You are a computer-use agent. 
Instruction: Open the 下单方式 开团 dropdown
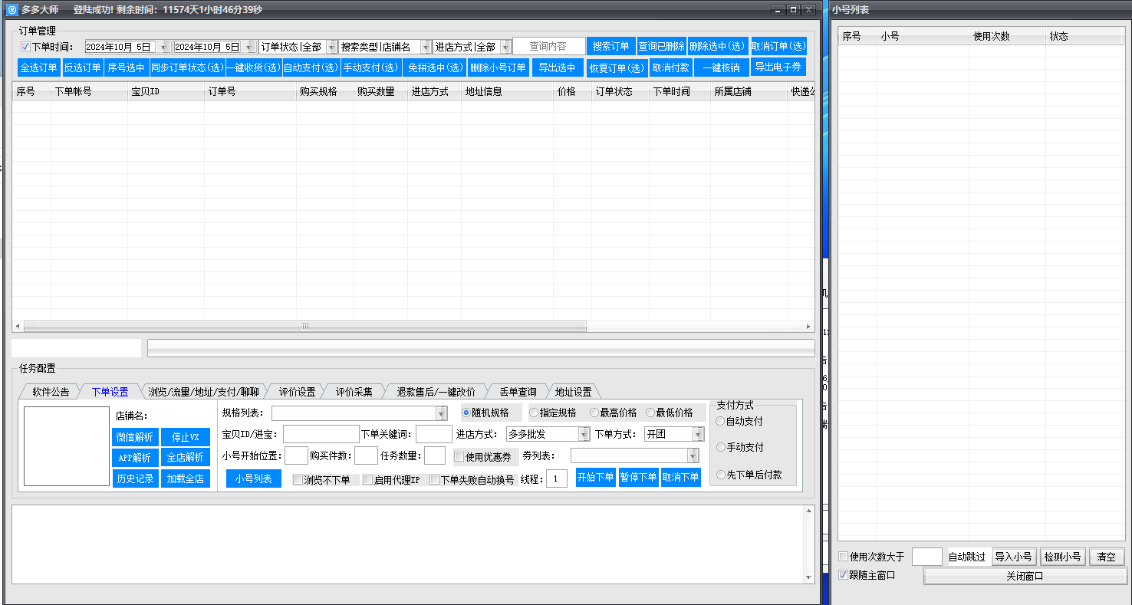coord(697,435)
